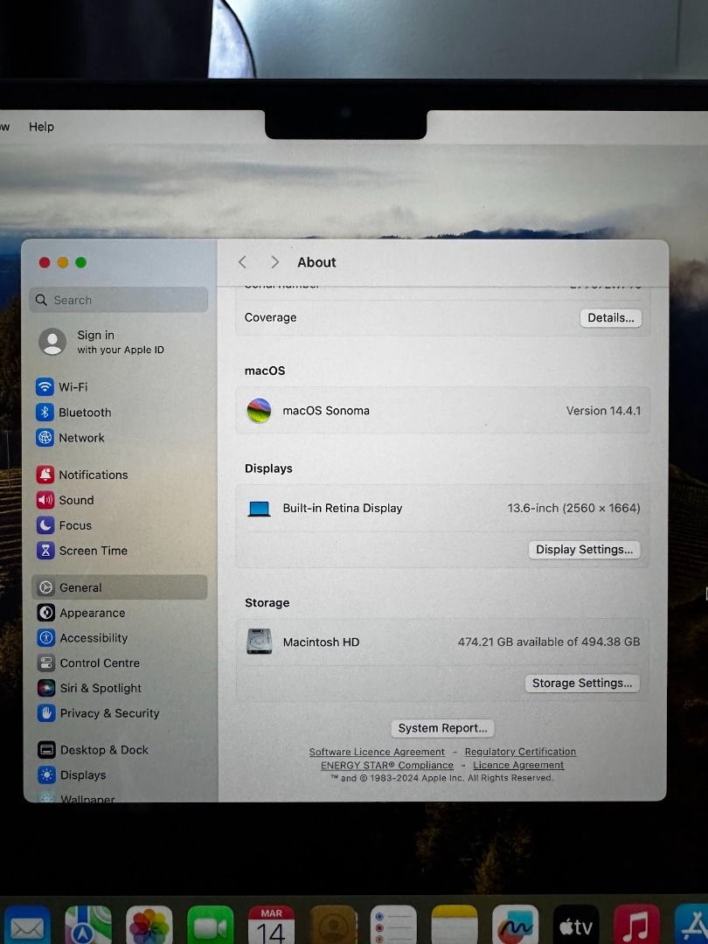This screenshot has height=944, width=708.
Task: Click the Built-in Retina Display icon
Action: pyautogui.click(x=259, y=509)
